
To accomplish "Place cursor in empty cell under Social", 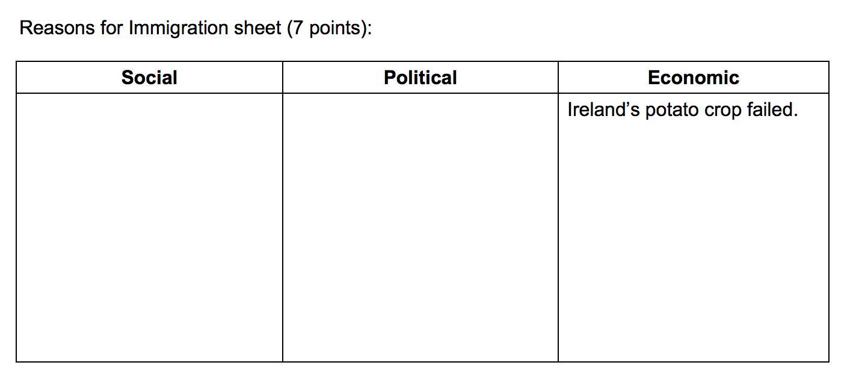I will 149,227.
